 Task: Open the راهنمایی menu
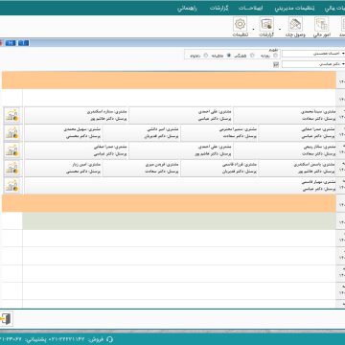[x=187, y=9]
